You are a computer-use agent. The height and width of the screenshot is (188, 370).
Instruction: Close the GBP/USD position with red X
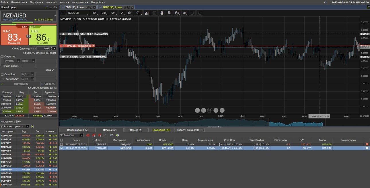[x=367, y=144]
